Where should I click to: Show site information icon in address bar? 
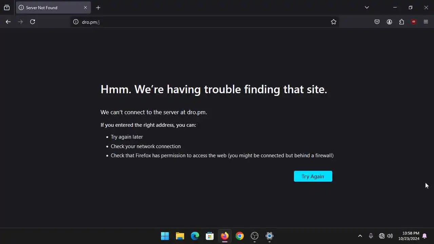point(76,22)
